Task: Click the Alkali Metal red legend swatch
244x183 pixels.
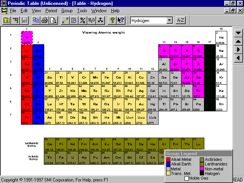Action: [x=169, y=159]
